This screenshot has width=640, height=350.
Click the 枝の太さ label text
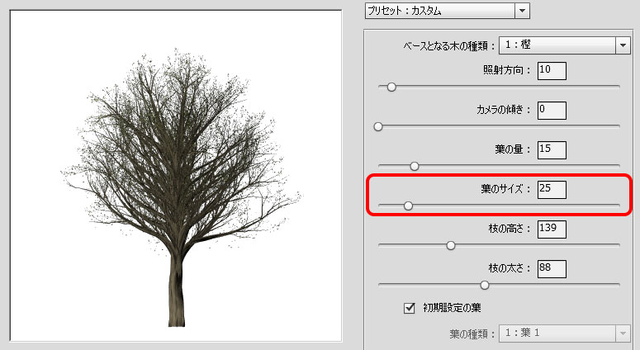click(510, 268)
